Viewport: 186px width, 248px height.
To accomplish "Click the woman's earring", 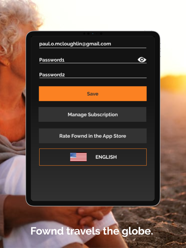I will point(8,63).
